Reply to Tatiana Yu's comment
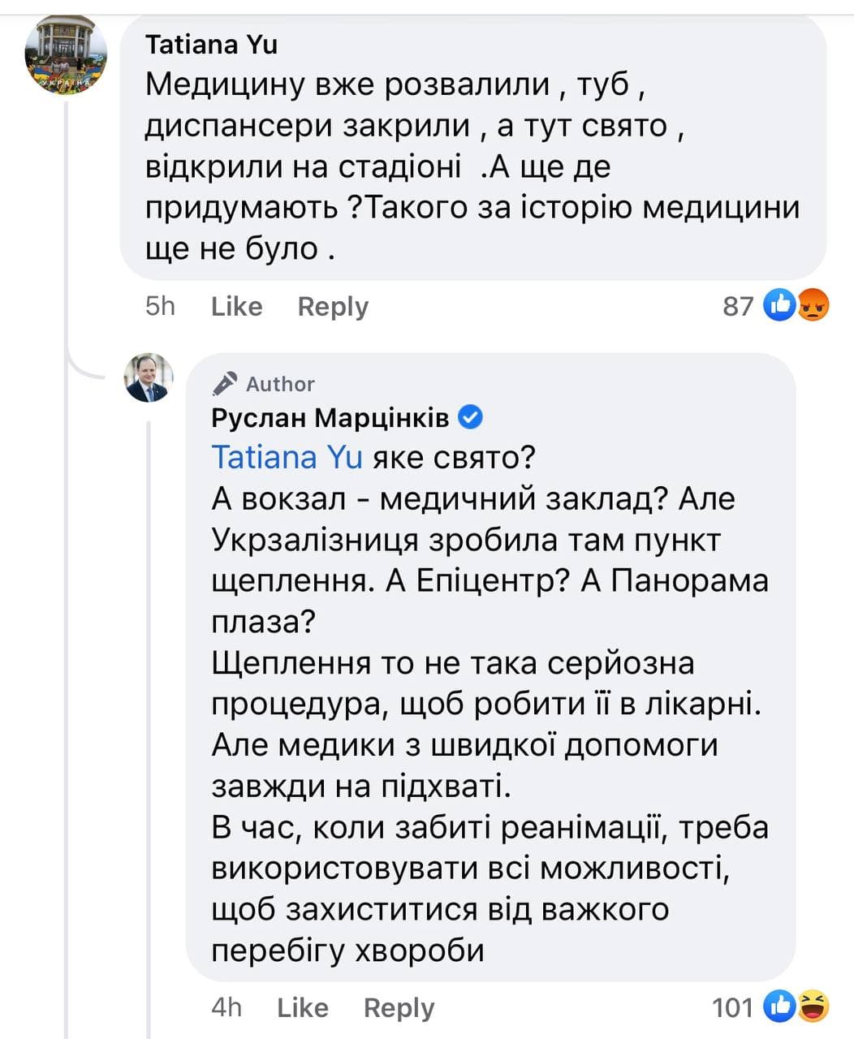This screenshot has height=1039, width=854. point(333,306)
